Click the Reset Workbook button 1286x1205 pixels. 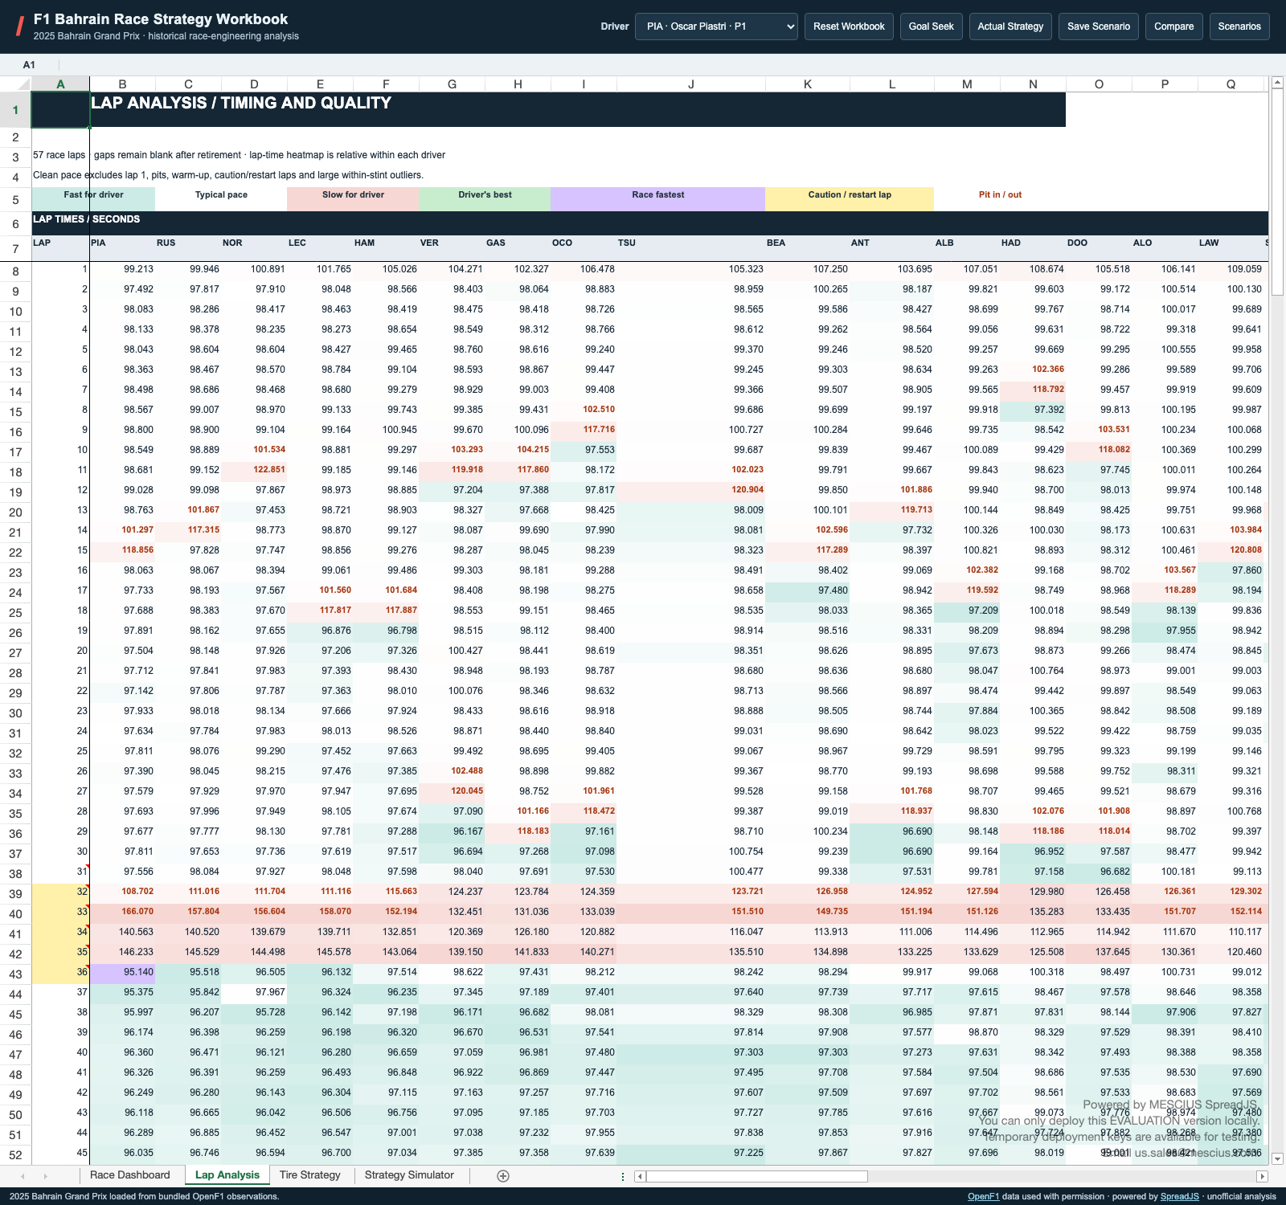coord(849,27)
